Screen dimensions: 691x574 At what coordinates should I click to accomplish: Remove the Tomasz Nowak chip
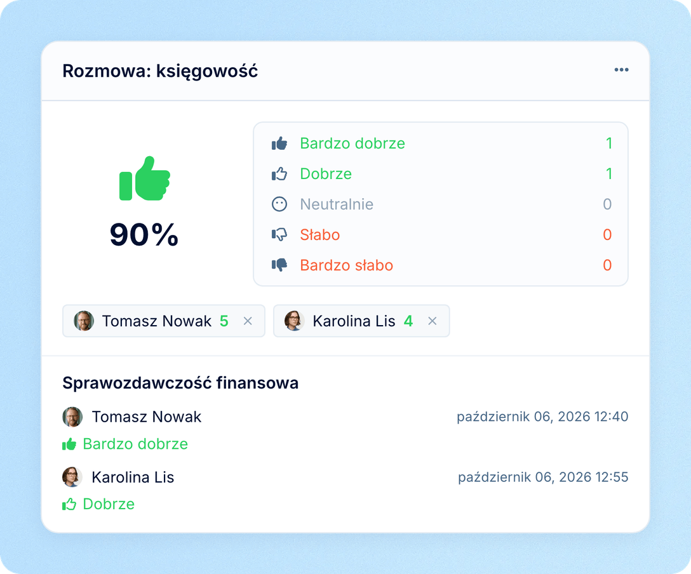248,321
